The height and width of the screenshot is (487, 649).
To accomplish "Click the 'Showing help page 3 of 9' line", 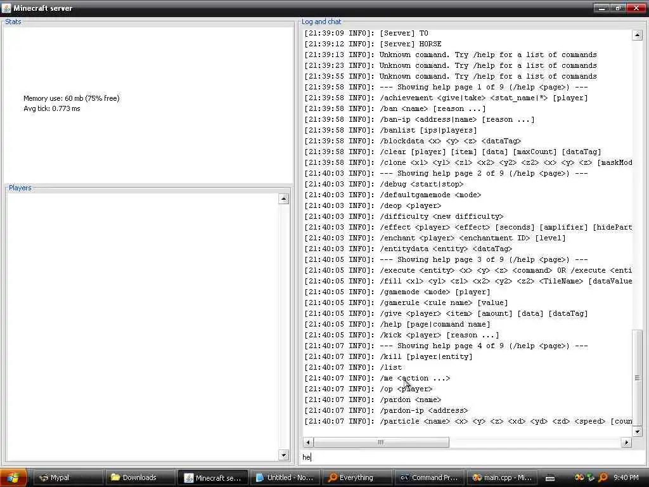I will (446, 259).
